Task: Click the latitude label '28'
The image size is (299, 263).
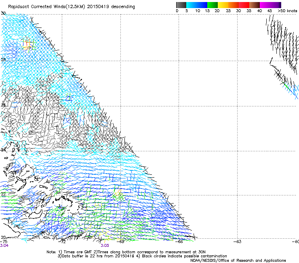Action: tap(3, 59)
